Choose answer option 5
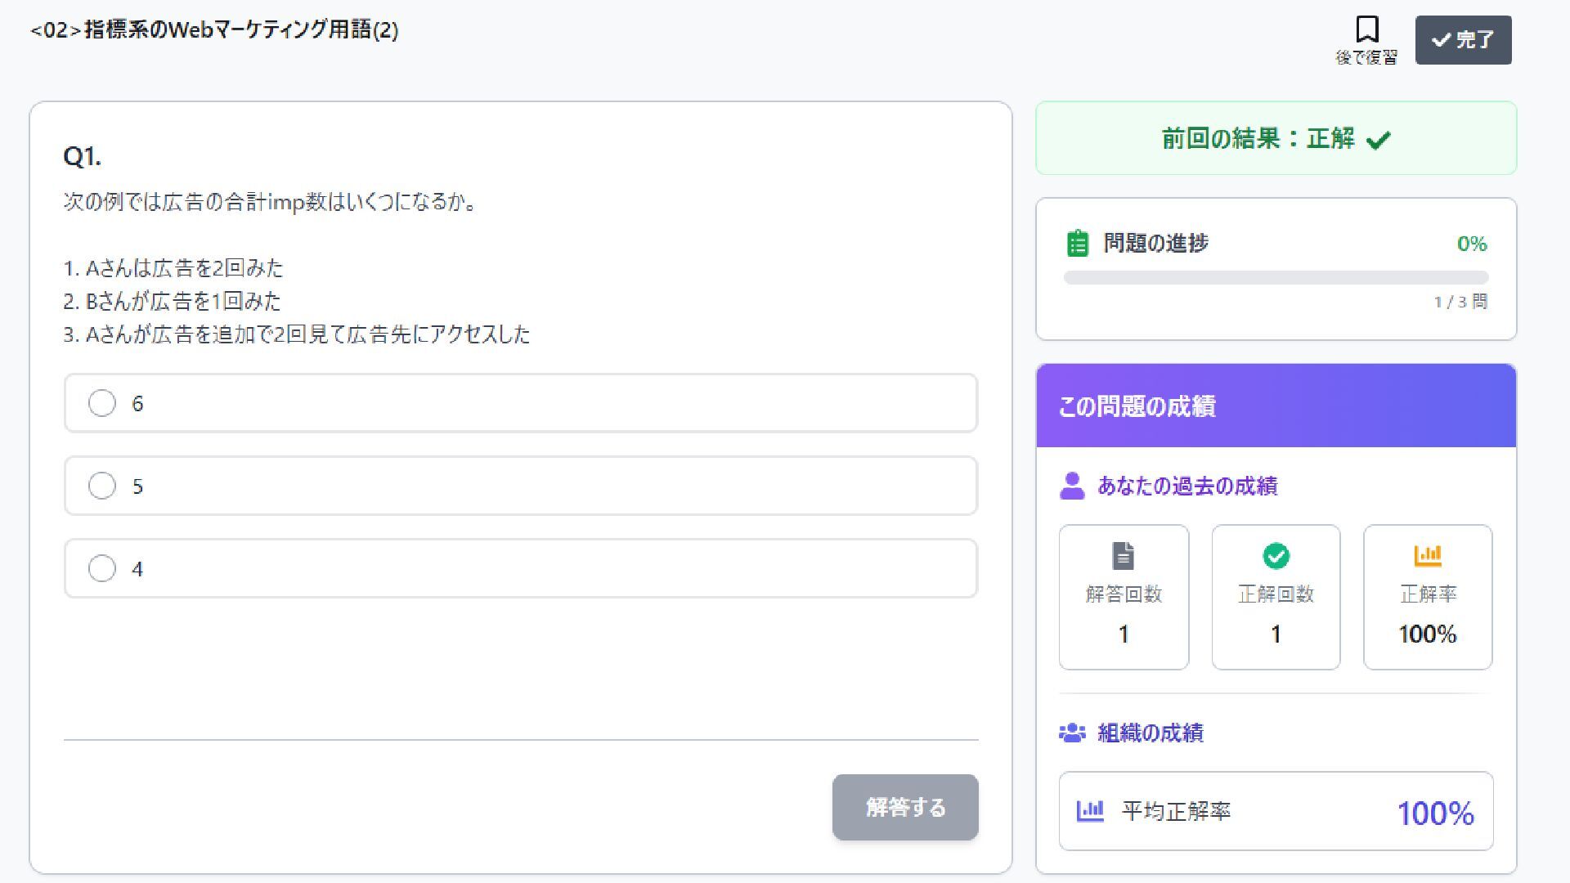Image resolution: width=1570 pixels, height=883 pixels. tap(102, 486)
